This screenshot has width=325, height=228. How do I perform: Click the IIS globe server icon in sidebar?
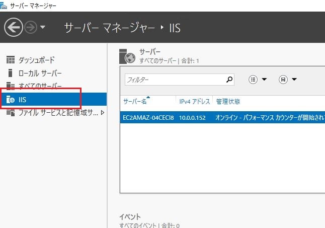(11, 100)
